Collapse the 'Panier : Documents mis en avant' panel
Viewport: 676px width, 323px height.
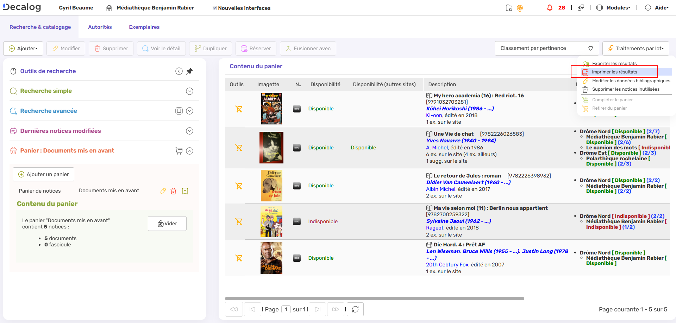click(x=190, y=151)
